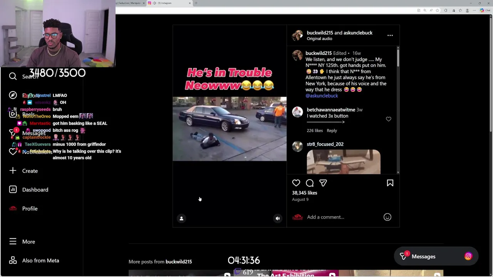Open the browser settings ellipsis menu

click(x=474, y=10)
